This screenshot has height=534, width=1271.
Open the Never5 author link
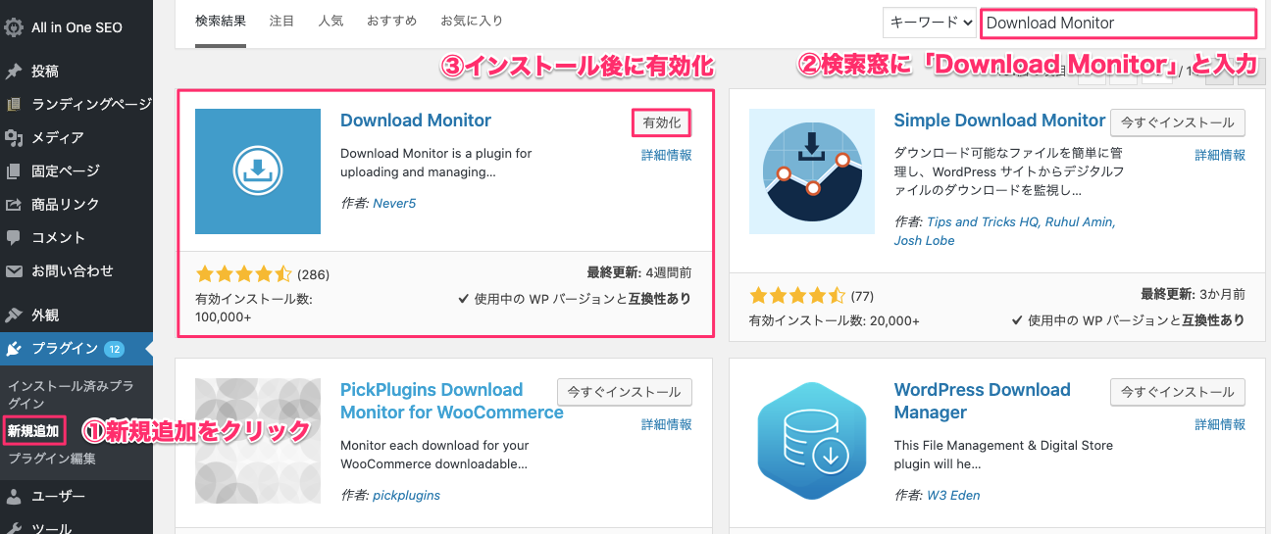click(x=394, y=204)
